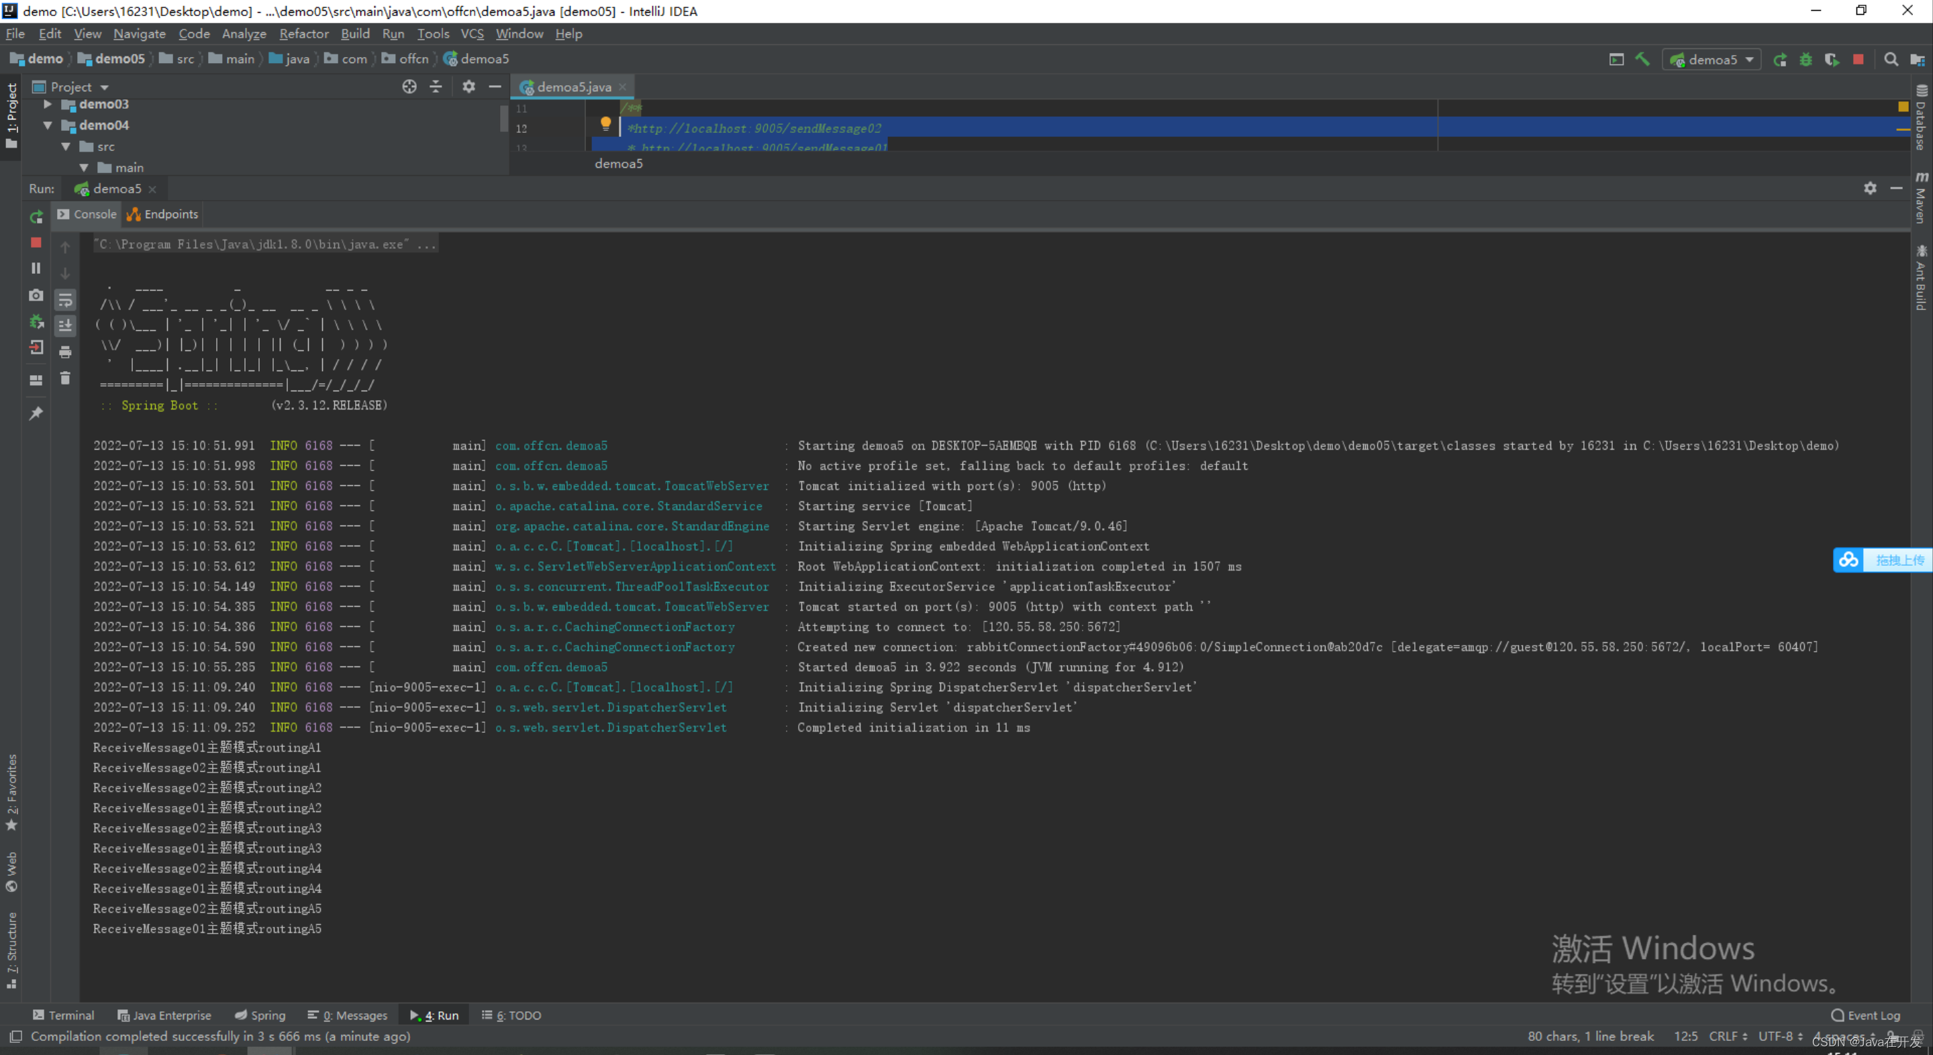Toggle Soft-Wrap in the console

[65, 300]
